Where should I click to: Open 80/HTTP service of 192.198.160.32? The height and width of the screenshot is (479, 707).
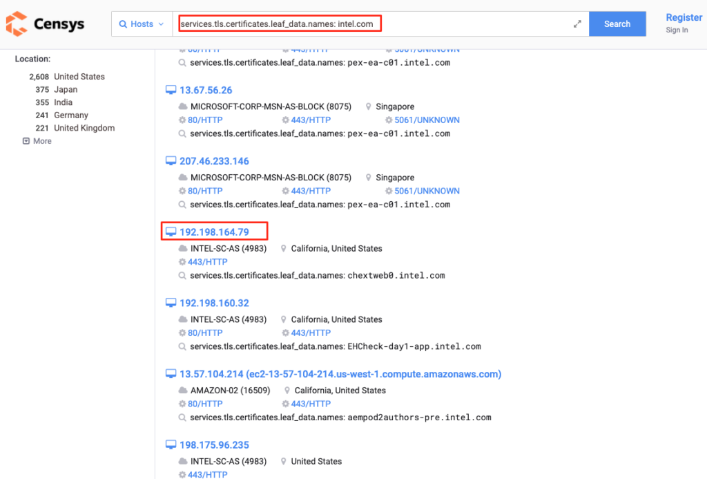tap(205, 332)
